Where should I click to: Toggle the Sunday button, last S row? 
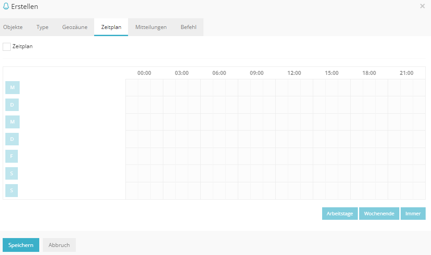point(12,191)
